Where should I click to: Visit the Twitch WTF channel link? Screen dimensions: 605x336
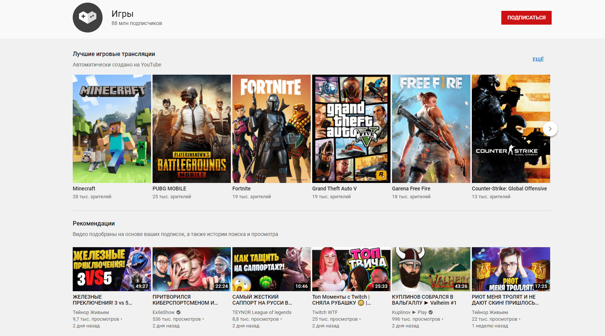pyautogui.click(x=325, y=312)
